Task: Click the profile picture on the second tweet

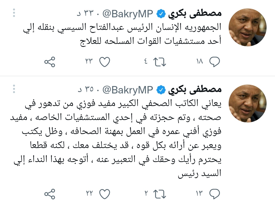Action: click(x=248, y=103)
